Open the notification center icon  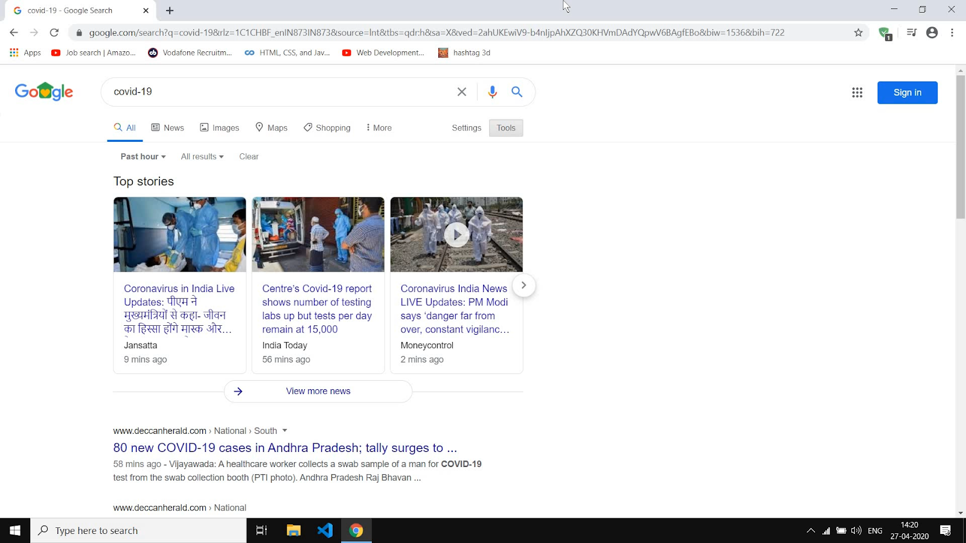pyautogui.click(x=945, y=531)
